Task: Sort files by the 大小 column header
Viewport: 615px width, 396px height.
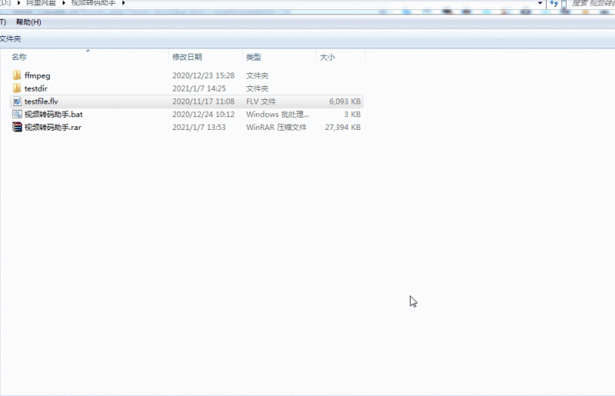Action: pyautogui.click(x=327, y=57)
